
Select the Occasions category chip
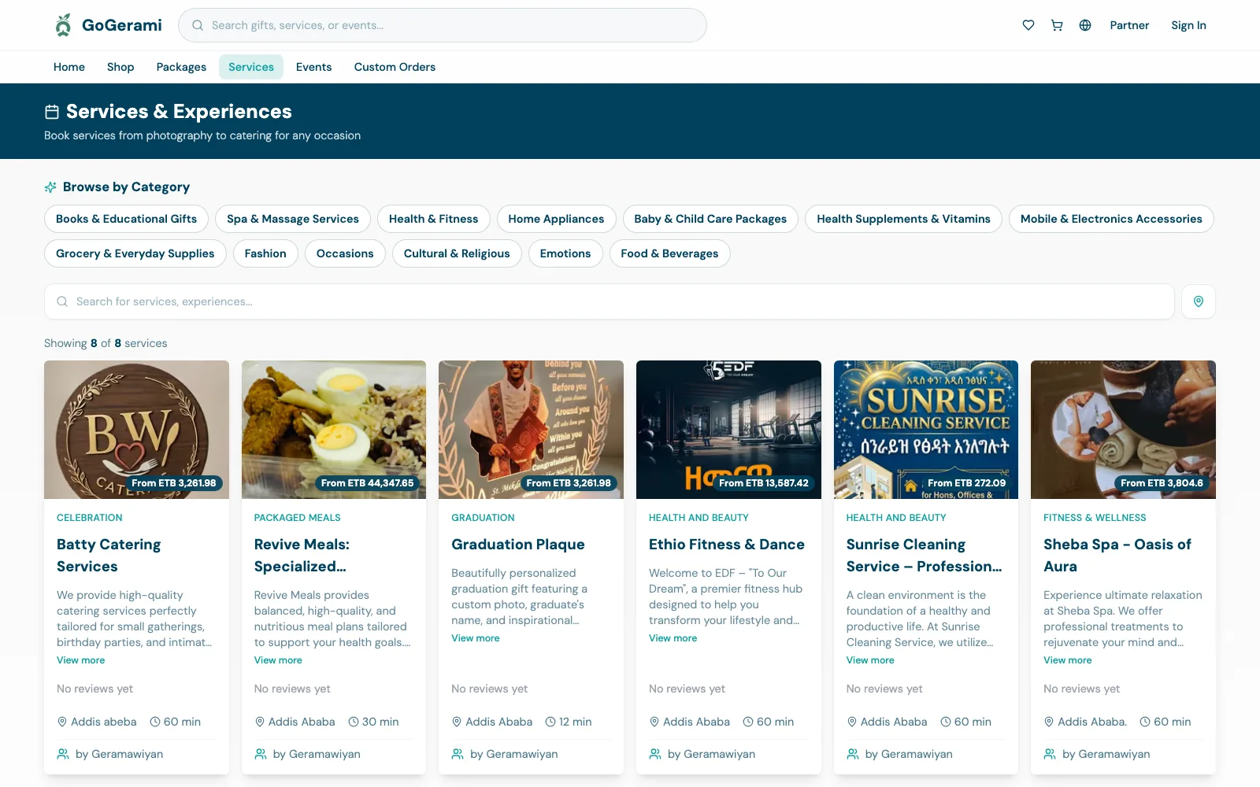point(345,253)
